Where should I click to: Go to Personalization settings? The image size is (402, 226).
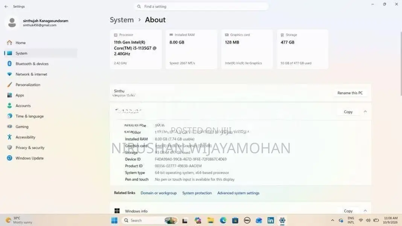pyautogui.click(x=41, y=85)
